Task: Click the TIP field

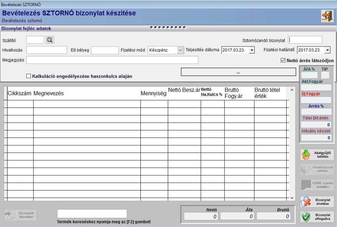Action: click(x=325, y=75)
